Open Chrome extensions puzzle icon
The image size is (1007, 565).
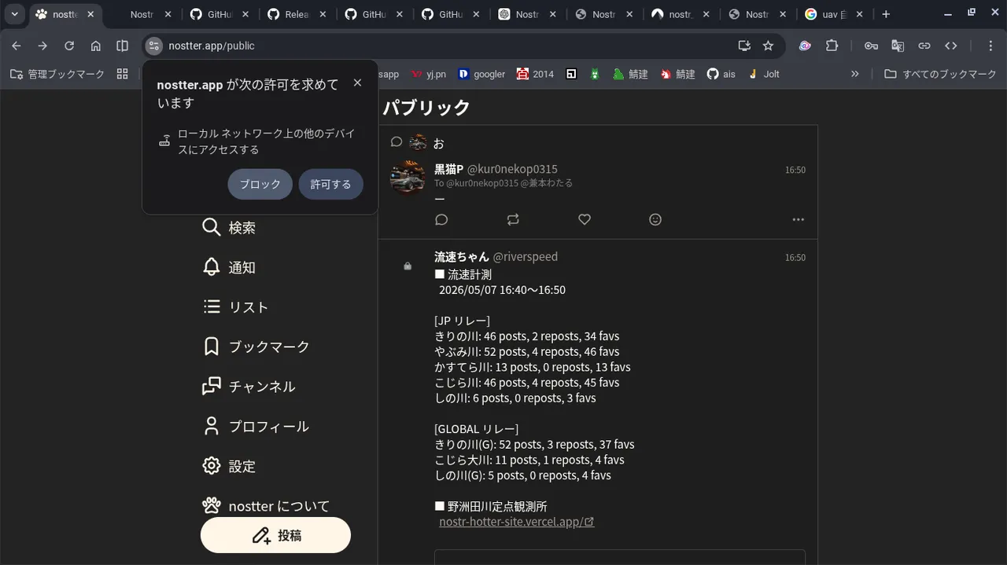(832, 46)
